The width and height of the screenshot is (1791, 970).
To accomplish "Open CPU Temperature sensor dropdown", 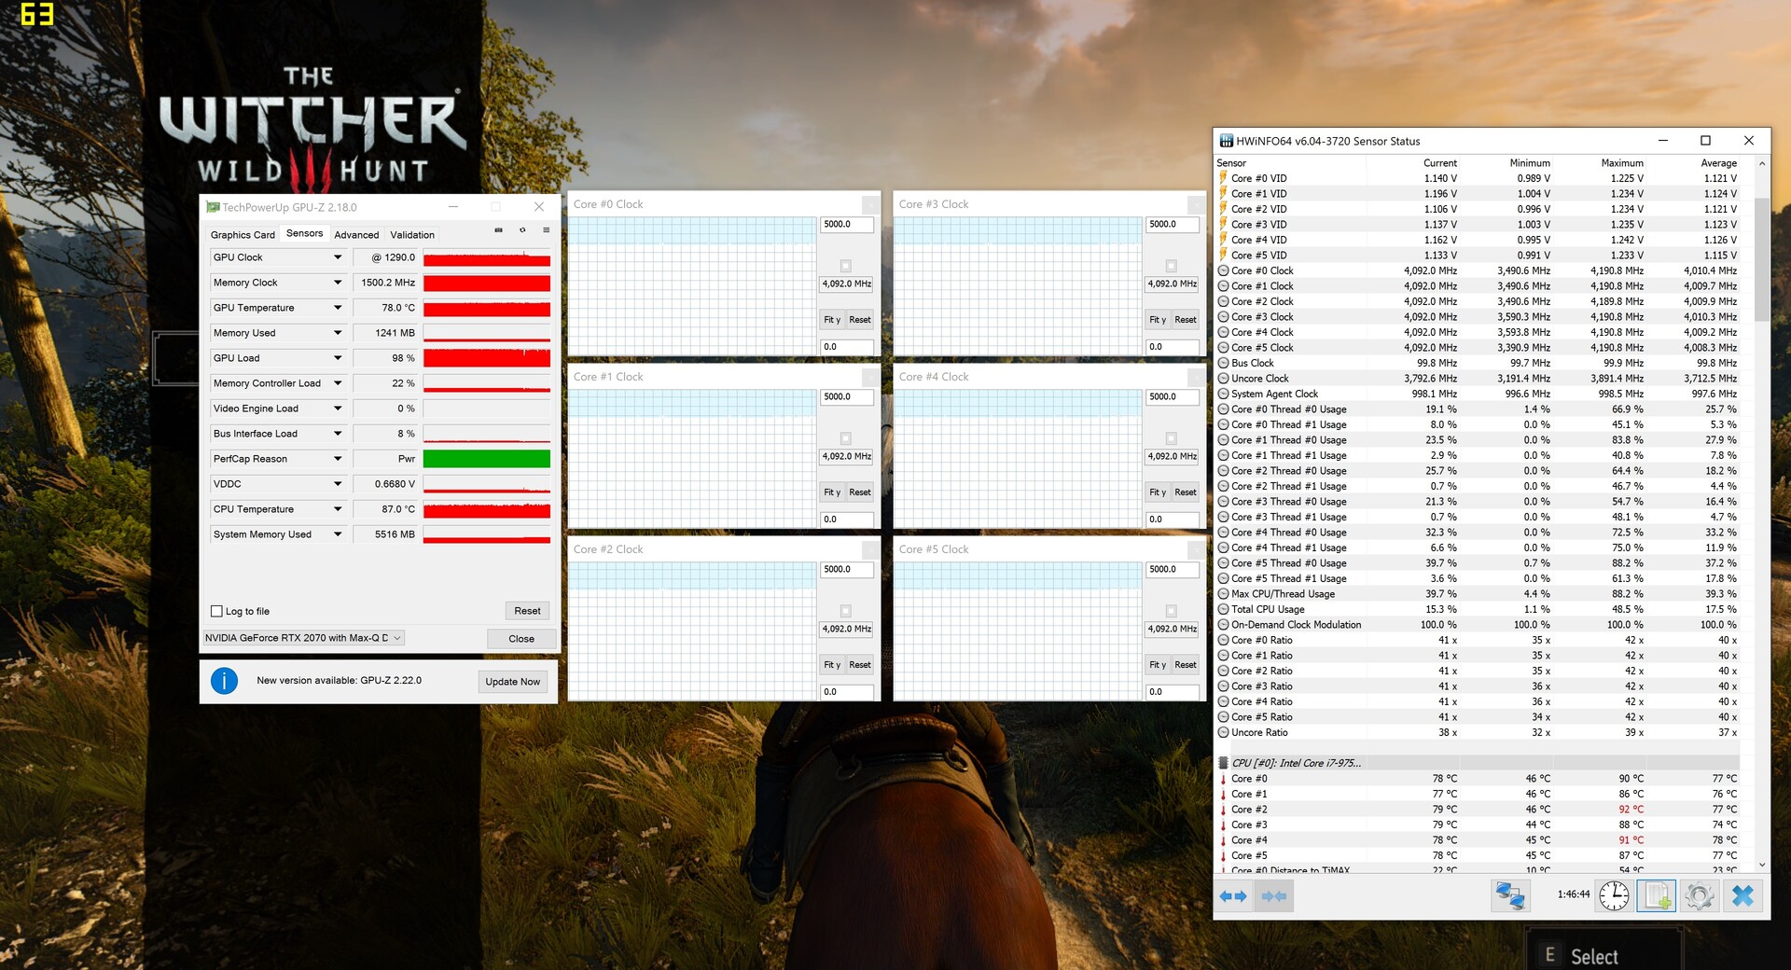I will [338, 509].
